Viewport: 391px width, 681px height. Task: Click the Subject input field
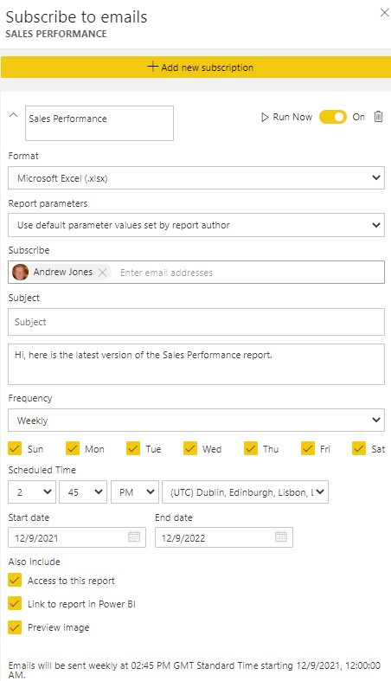pos(196,322)
